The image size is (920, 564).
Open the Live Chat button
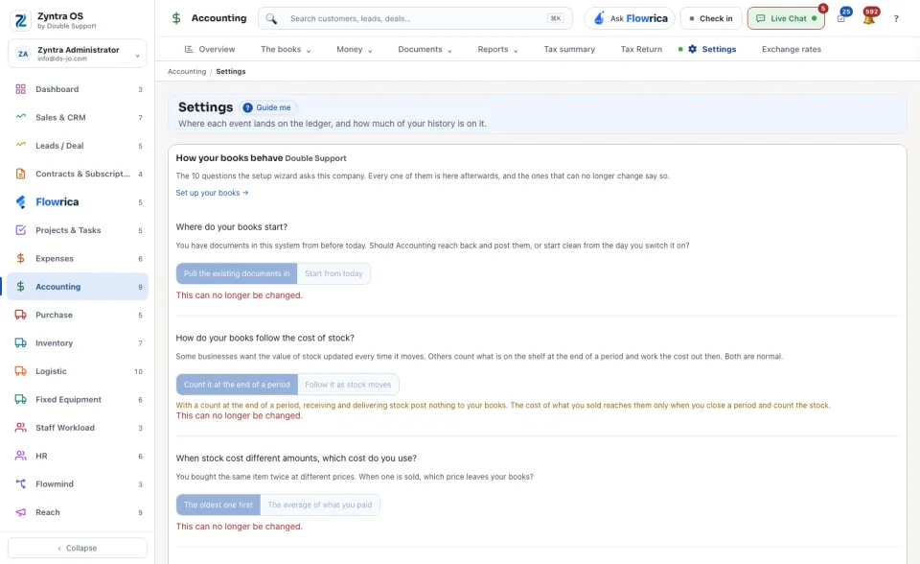(x=786, y=19)
